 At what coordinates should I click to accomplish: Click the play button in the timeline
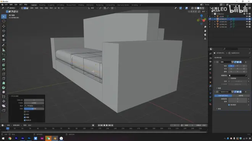pyautogui.click(x=107, y=125)
